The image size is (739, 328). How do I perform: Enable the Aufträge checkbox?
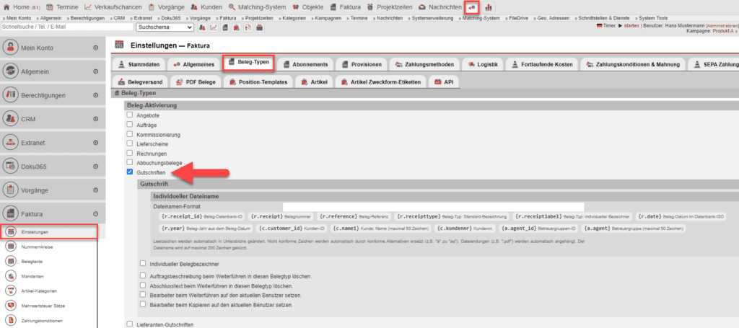(x=130, y=125)
